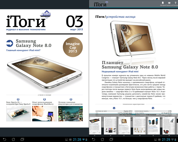Tap the large tablet image on cover

(44, 72)
